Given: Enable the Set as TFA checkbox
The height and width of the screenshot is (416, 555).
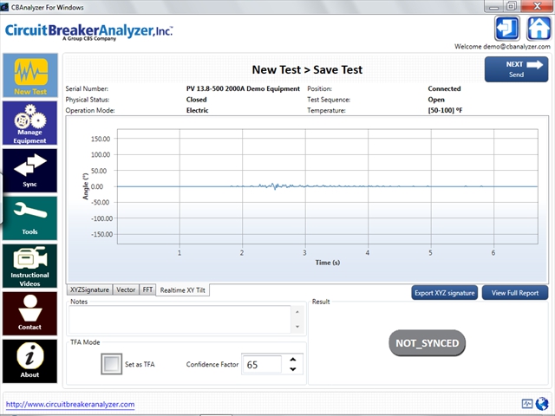Looking at the screenshot, I should tap(112, 364).
